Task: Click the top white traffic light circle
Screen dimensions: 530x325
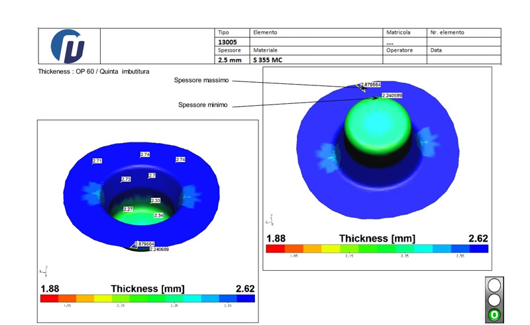Action: click(x=494, y=286)
